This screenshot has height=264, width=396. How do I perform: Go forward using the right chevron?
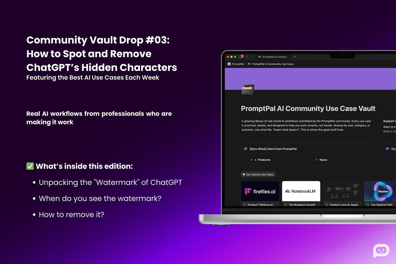click(x=252, y=57)
